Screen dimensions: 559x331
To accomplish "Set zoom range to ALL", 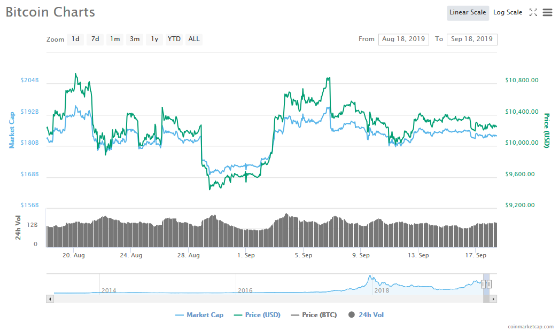I will click(194, 39).
